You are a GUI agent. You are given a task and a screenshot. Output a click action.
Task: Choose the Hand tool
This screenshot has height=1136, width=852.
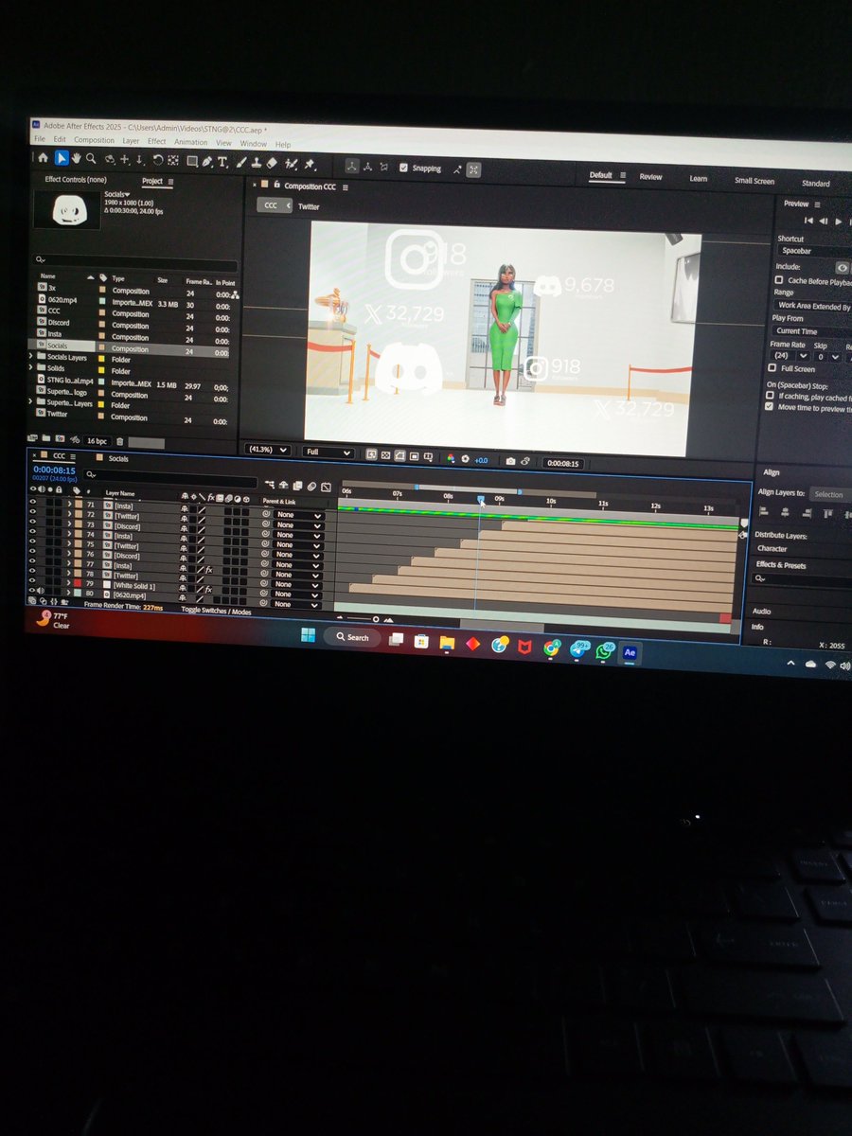point(77,158)
